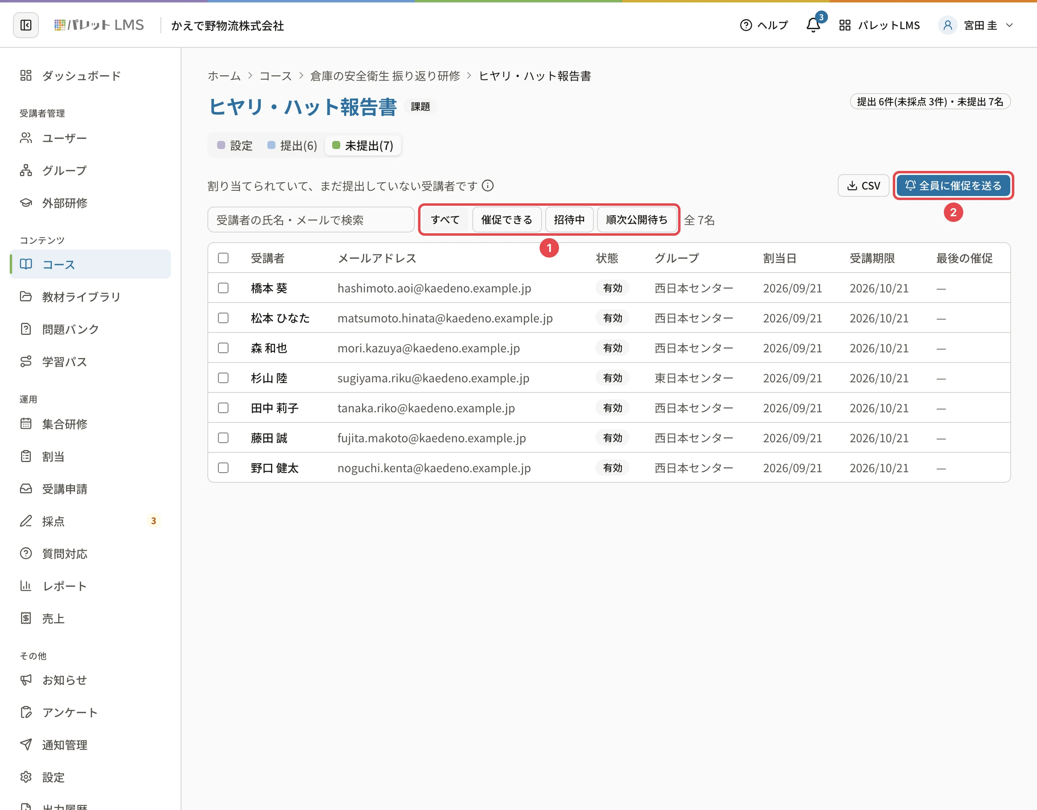The width and height of the screenshot is (1037, 810).
Task: Open 外部研修 in the sidebar
Action: 90,203
